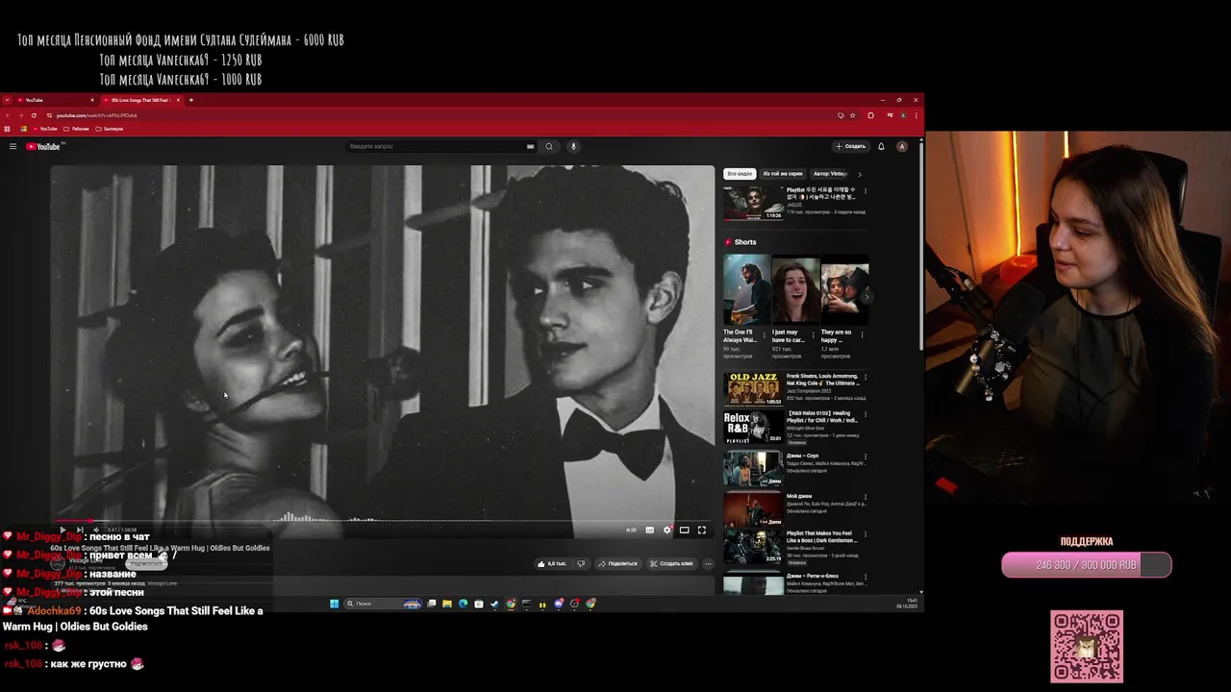Open YouTube notifications bell
Screen dimensions: 1231x692
click(881, 146)
